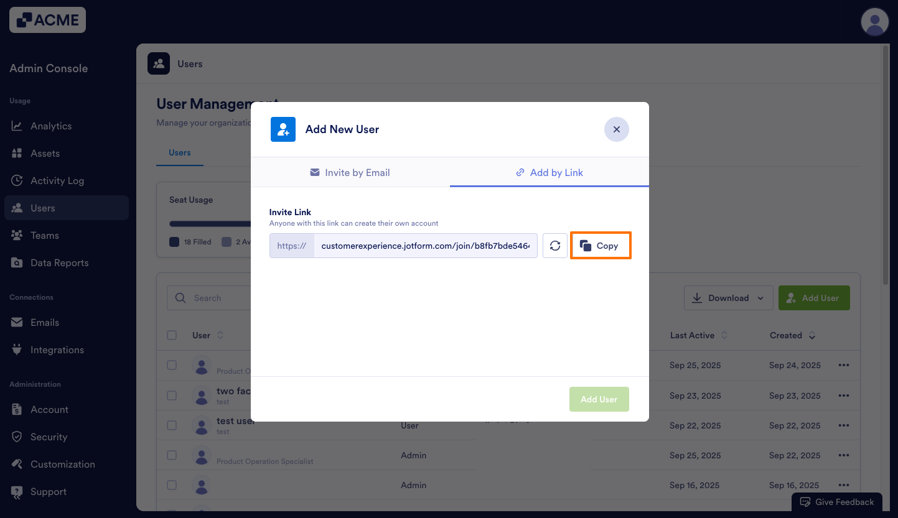Open Security settings in the sidebar
898x518 pixels.
pyautogui.click(x=49, y=437)
